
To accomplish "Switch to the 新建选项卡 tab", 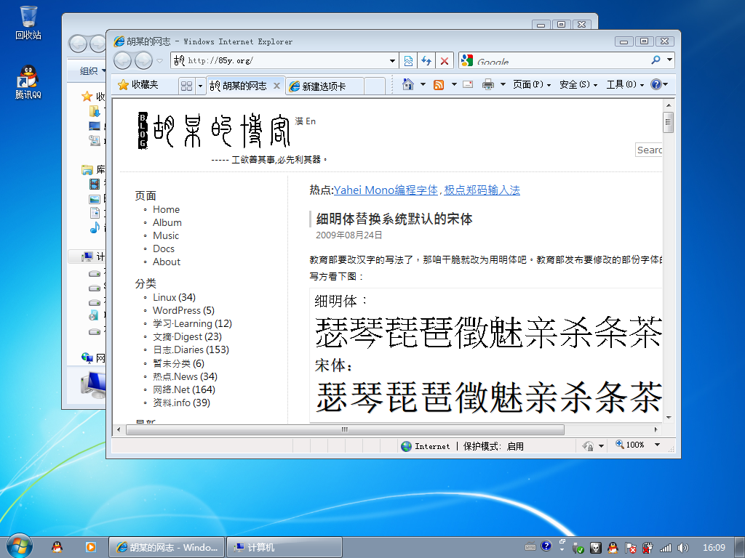I will (324, 86).
